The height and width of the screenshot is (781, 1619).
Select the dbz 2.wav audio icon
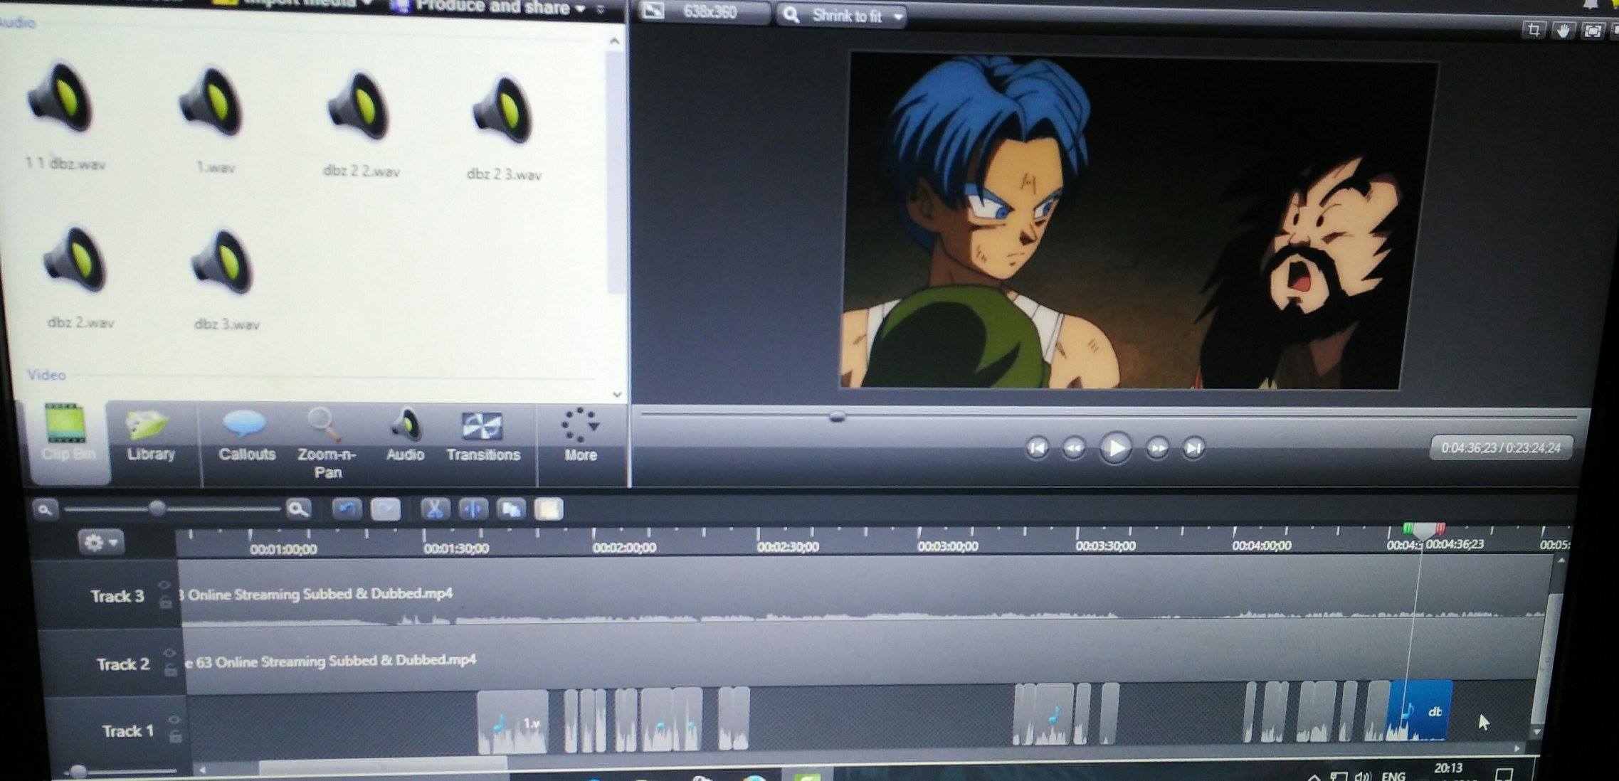click(75, 260)
